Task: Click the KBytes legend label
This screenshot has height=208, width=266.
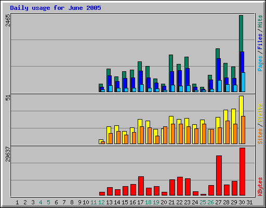Action: (x=260, y=187)
